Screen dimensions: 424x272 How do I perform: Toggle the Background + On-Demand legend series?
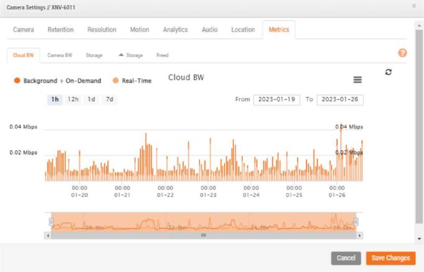coord(57,81)
